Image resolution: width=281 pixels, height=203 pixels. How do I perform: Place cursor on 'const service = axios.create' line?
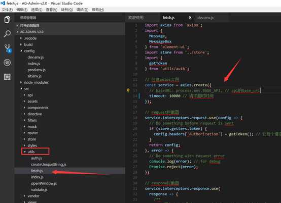(x=178, y=85)
